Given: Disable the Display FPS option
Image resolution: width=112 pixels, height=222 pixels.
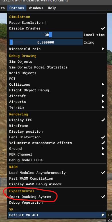Looking at the screenshot, I should [x=57, y=120].
